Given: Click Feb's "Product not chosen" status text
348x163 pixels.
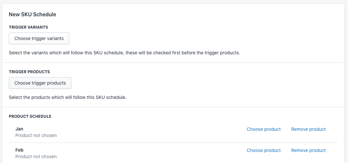Looking at the screenshot, I should pos(36,156).
